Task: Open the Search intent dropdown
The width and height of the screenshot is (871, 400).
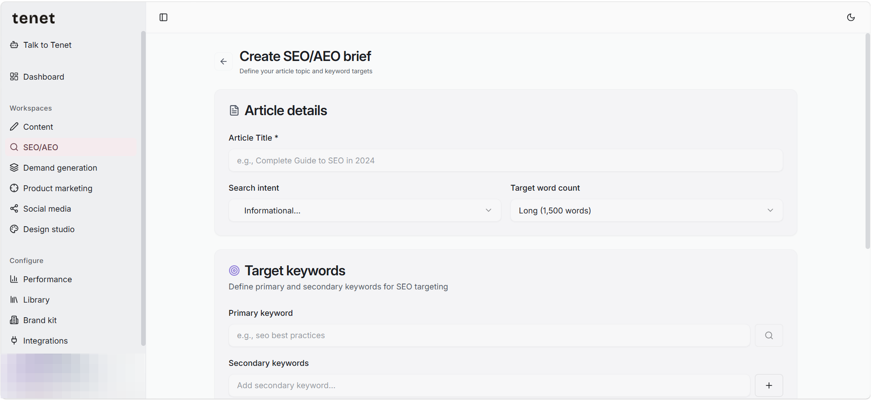Action: 365,210
